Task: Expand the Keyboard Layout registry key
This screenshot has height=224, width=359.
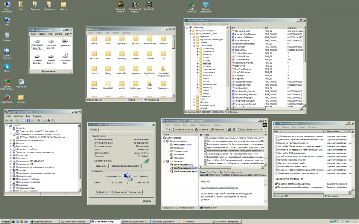Action: [194, 105]
